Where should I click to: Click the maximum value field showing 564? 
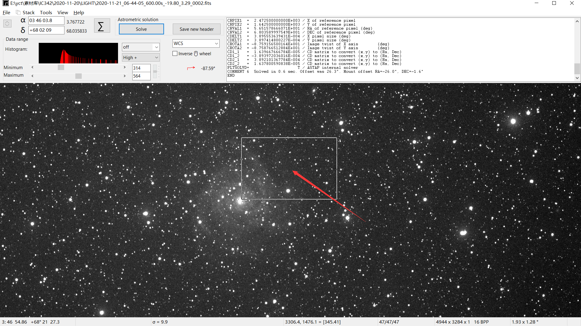click(141, 76)
